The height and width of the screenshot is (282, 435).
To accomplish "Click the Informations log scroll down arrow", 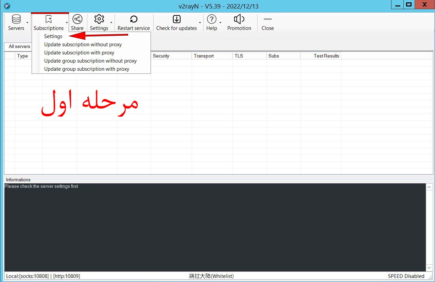I will click(429, 268).
